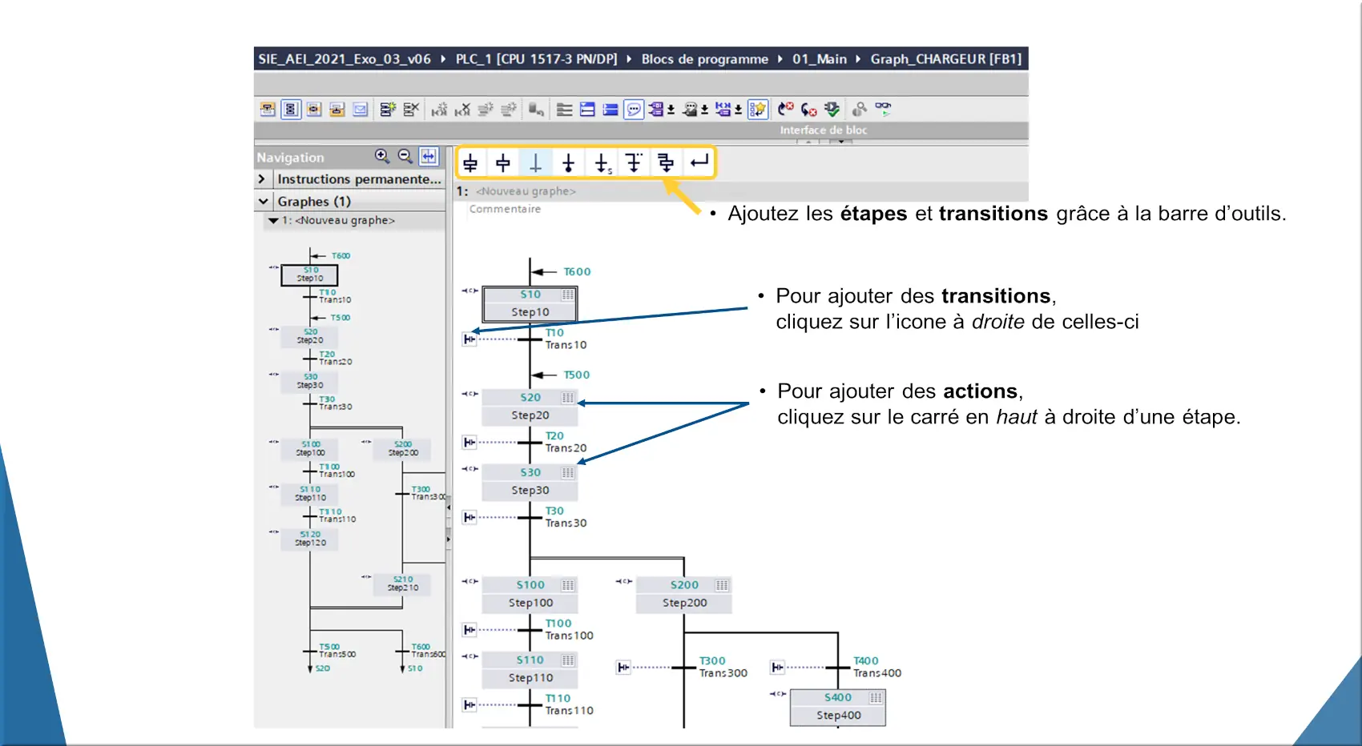
Task: Collapse the navigation pane splitter arrow
Action: pos(449,507)
